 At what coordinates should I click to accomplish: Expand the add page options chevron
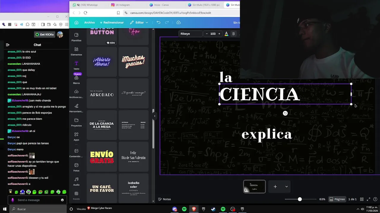pyautogui.click(x=286, y=187)
